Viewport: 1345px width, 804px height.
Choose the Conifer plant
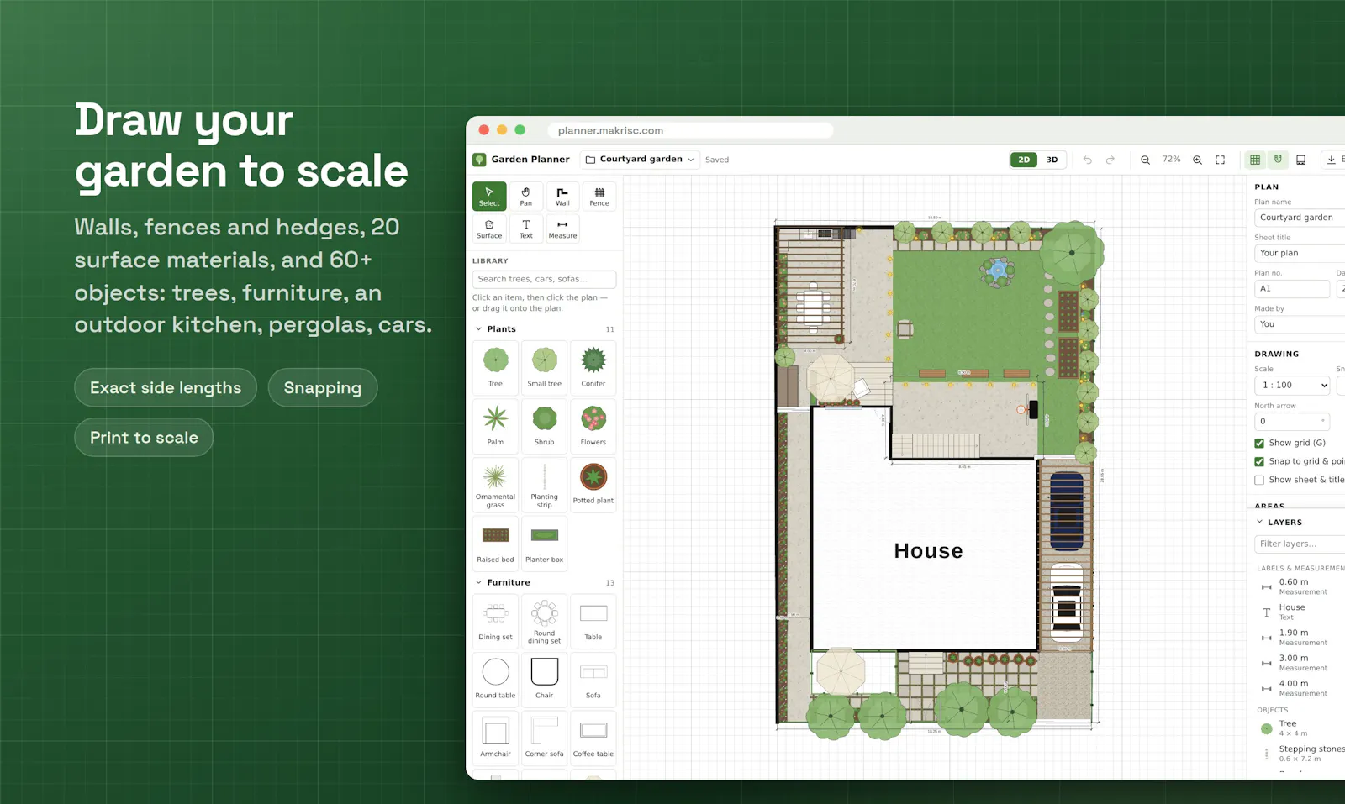pos(593,367)
